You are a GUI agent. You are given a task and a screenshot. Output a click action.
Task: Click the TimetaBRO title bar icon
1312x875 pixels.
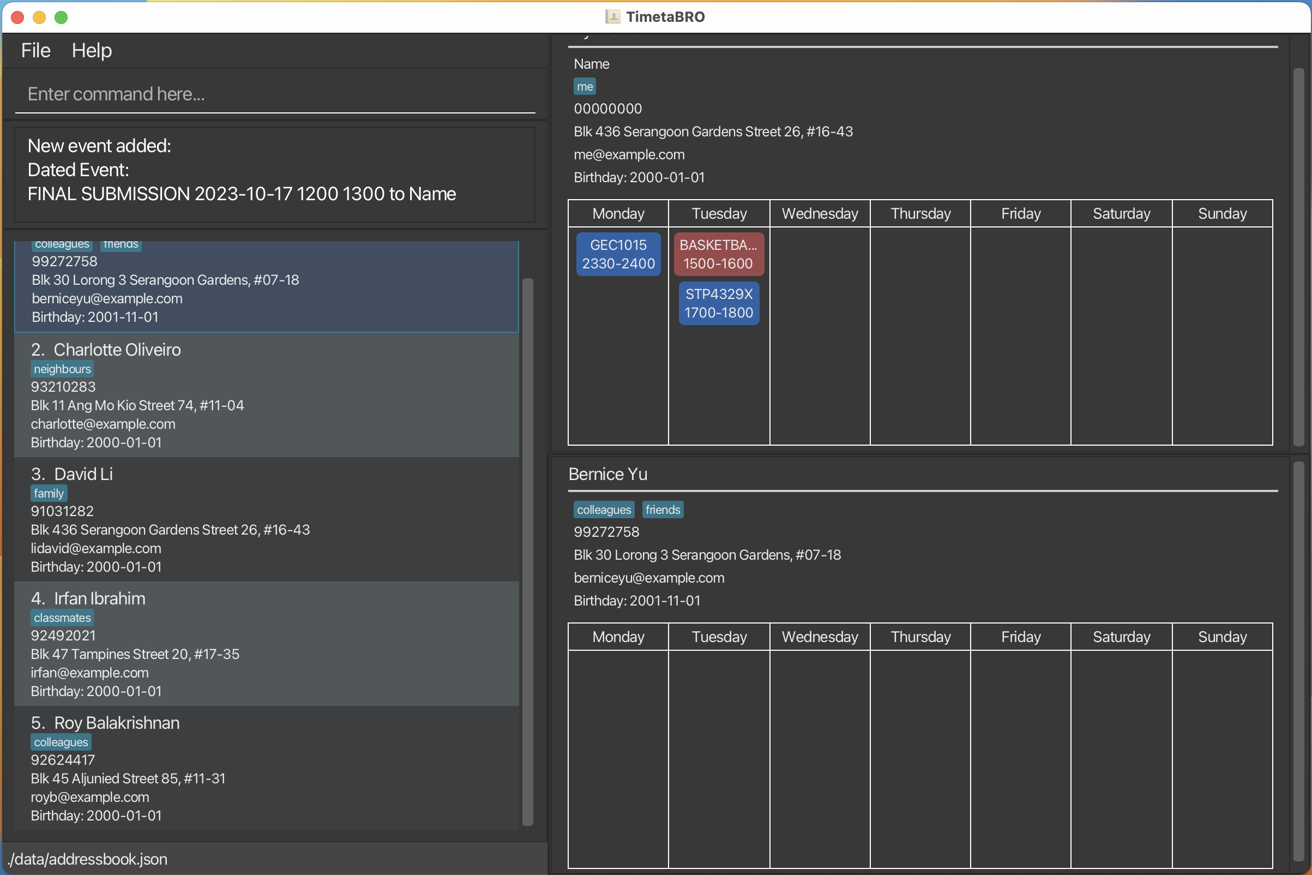(x=612, y=17)
